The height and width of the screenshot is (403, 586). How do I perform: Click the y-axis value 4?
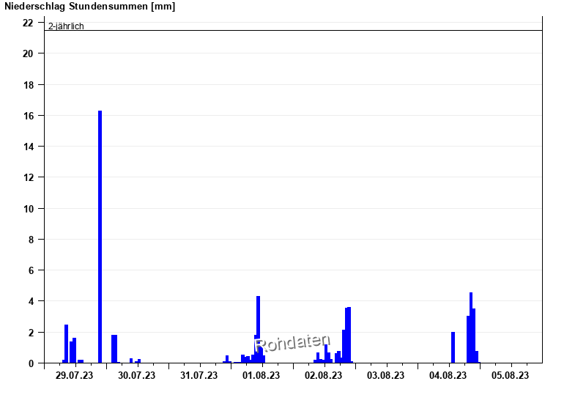[31, 301]
